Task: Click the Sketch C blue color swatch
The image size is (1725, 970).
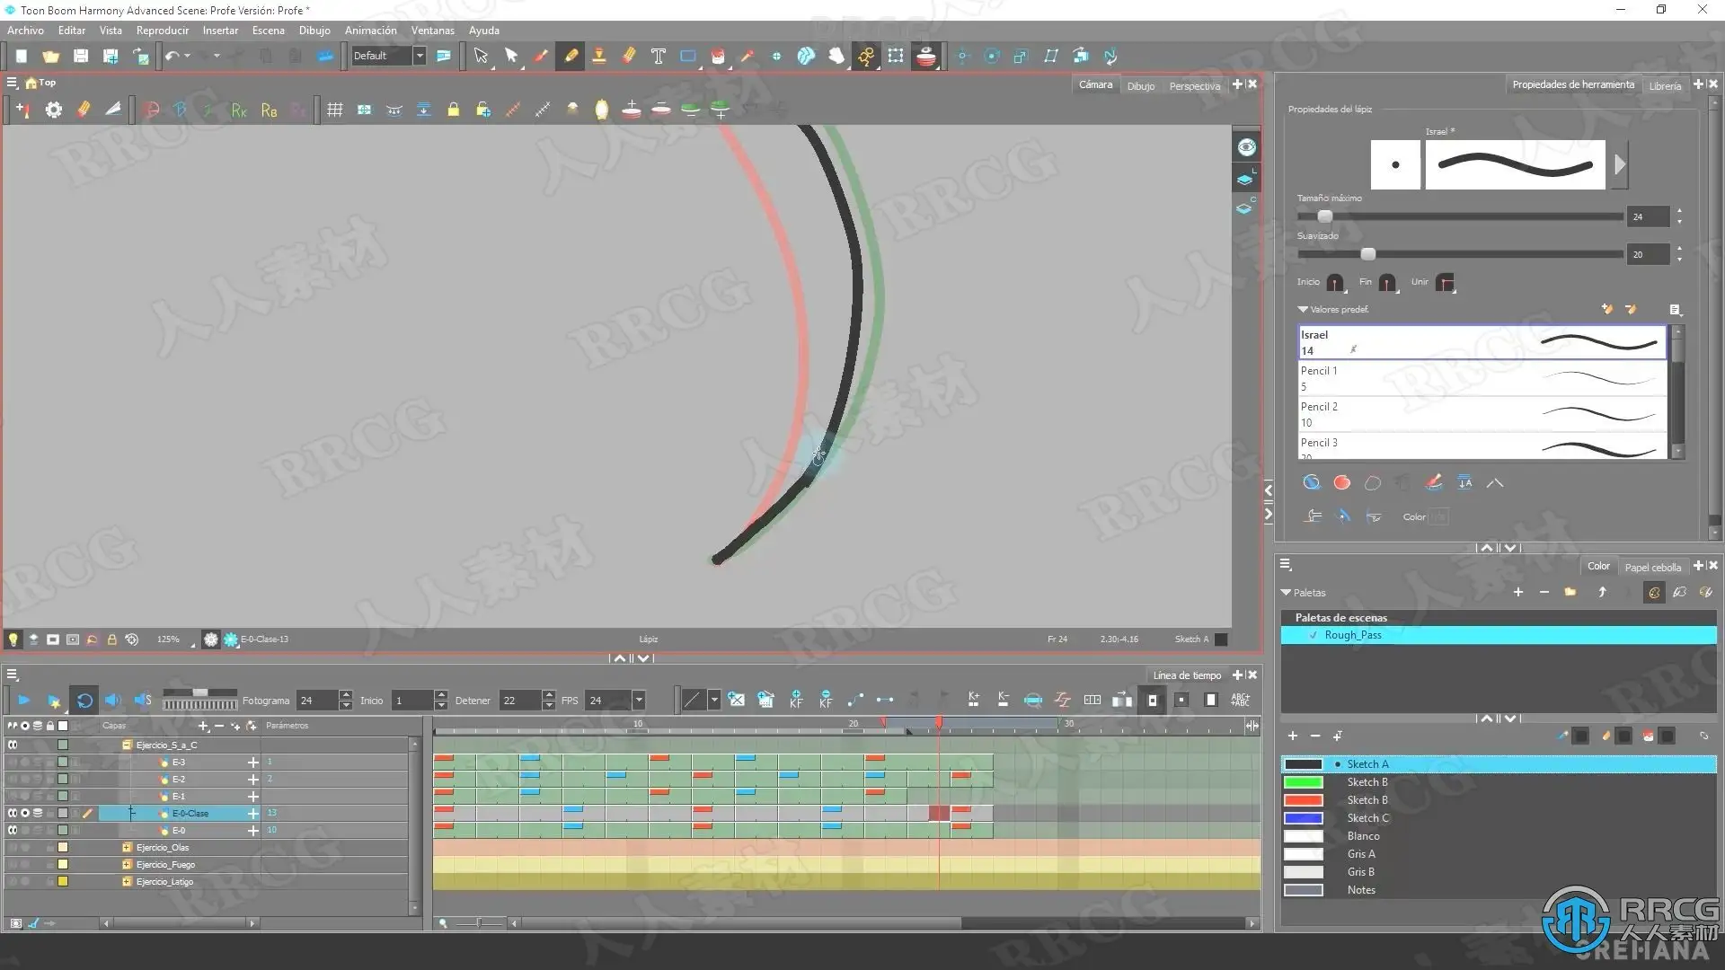Action: [x=1304, y=818]
